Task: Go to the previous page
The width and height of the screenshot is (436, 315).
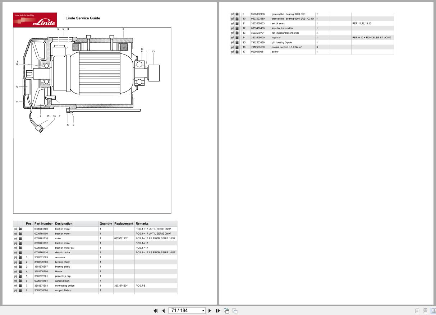Action: pos(164,311)
